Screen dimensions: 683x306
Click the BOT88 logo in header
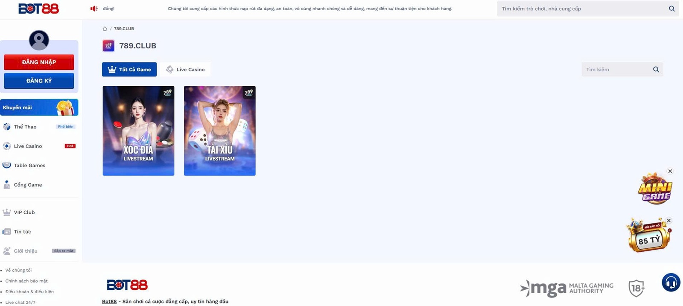(38, 9)
